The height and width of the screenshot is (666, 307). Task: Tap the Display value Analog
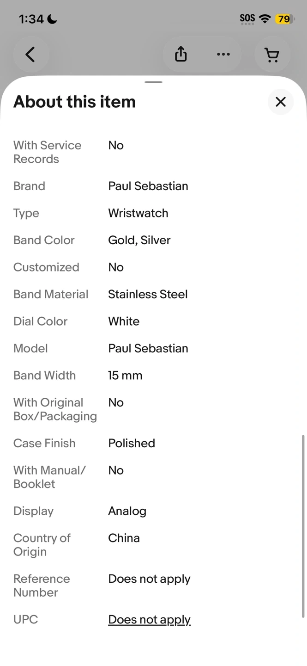[127, 511]
